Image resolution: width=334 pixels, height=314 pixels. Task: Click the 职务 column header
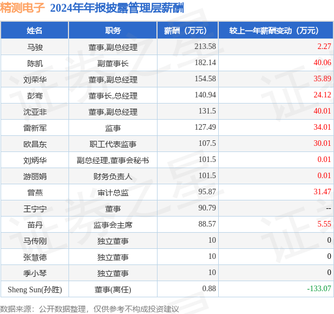click(x=112, y=31)
